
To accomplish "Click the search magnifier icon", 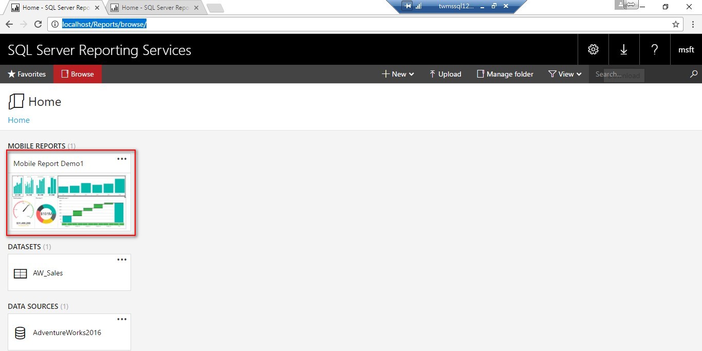I will 694,74.
